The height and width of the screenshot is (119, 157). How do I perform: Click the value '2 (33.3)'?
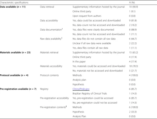(133, 112)
